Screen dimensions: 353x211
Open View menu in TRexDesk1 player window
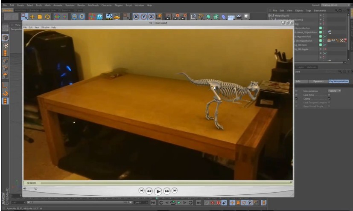tap(37, 27)
